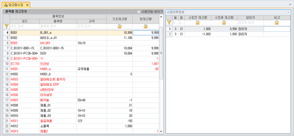Select the B003 row code
The image size is (294, 136).
coord(25,43)
